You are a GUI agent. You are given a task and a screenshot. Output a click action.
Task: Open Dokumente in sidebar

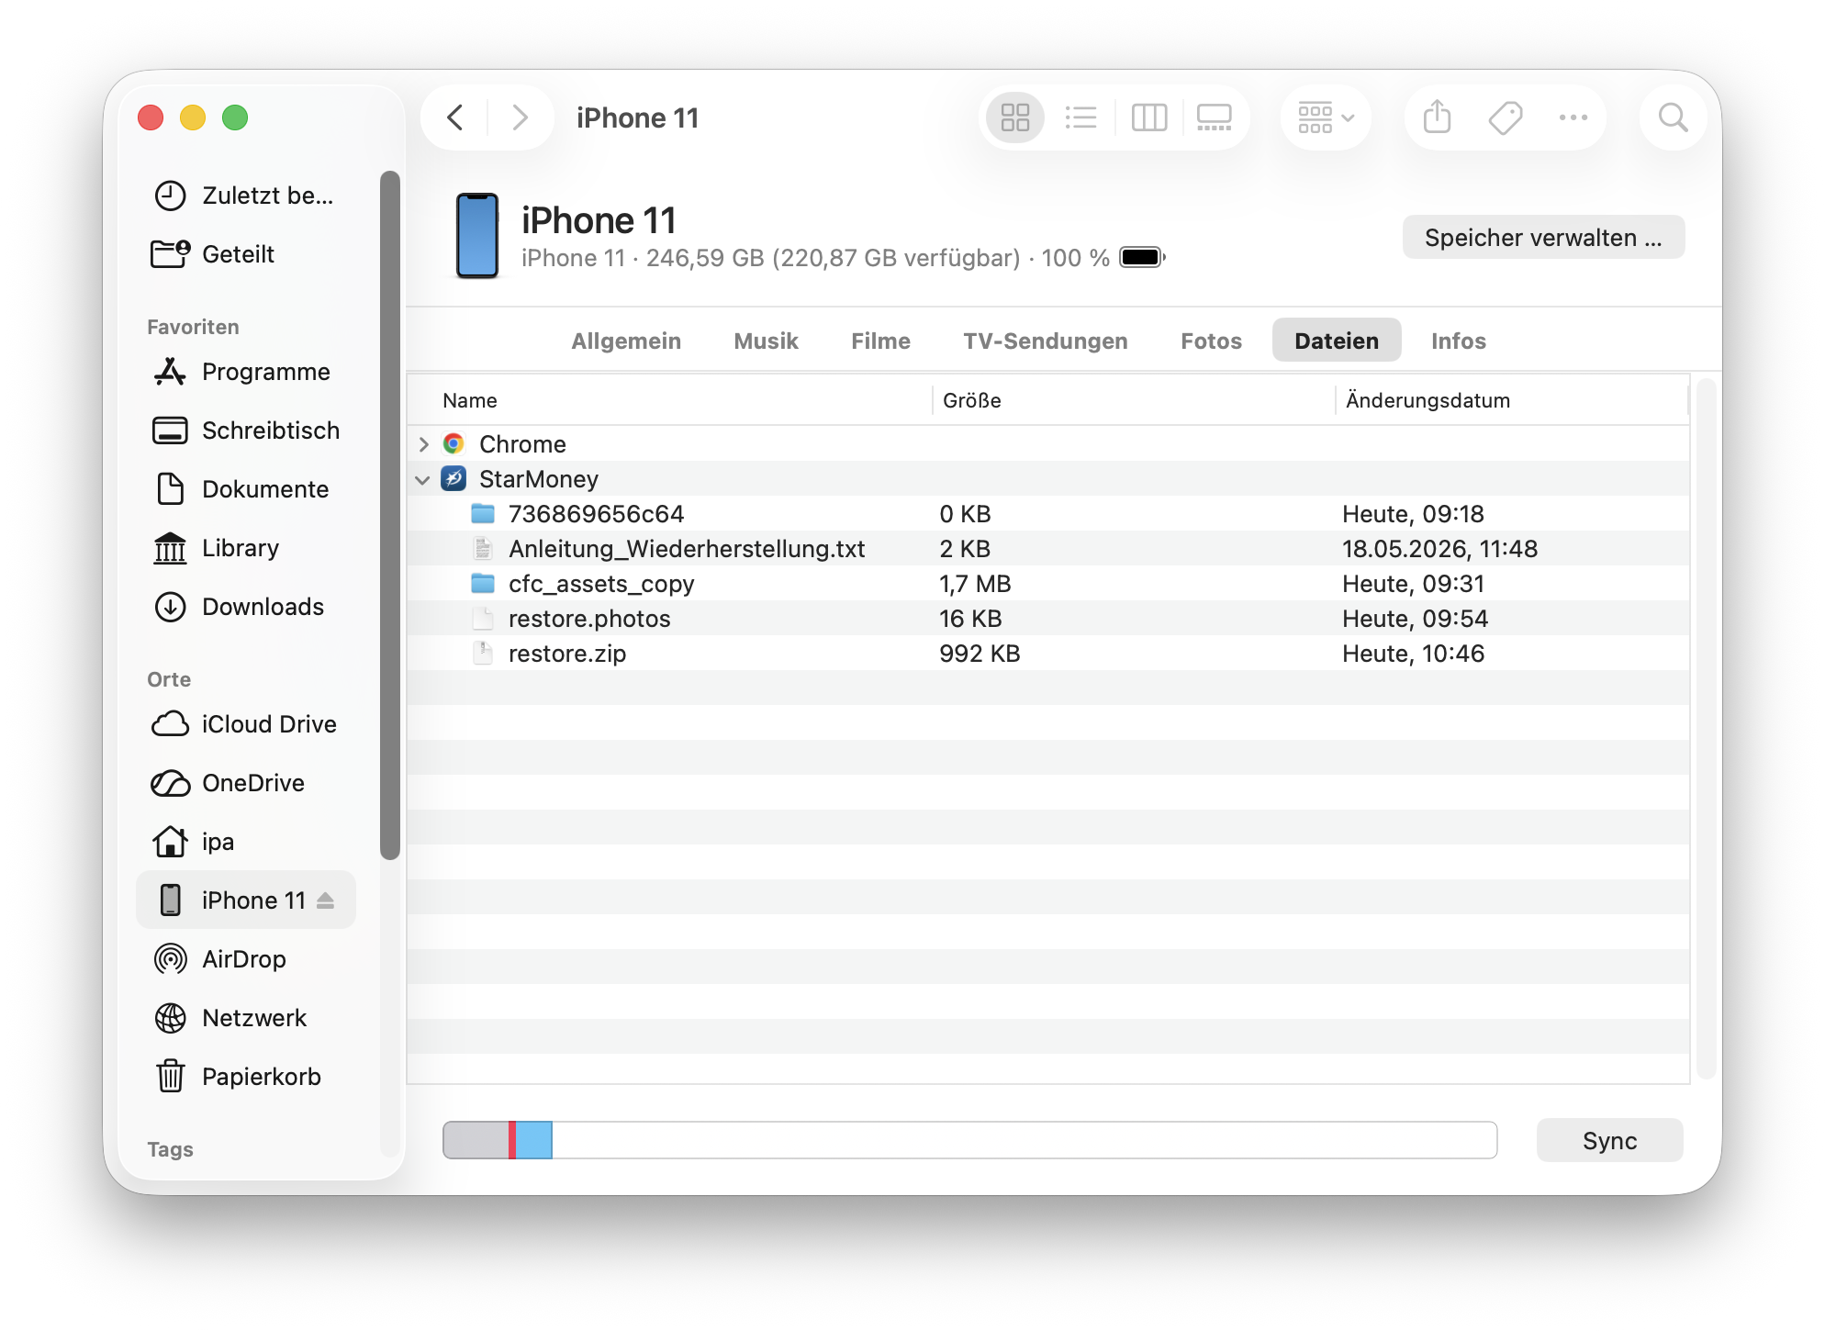[x=244, y=489]
